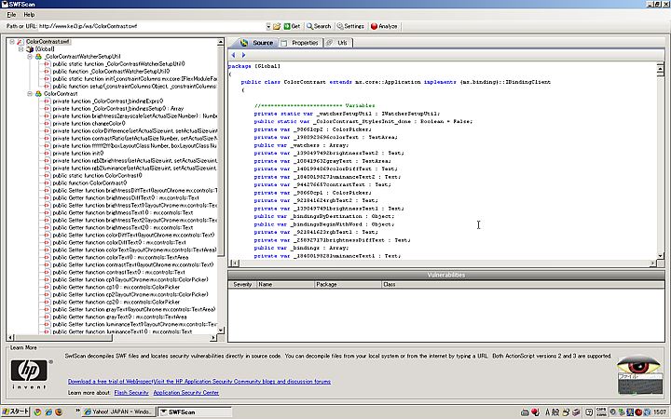Viewport: 671px width, 419px height.
Task: Open the Settings toolbar button
Action: [x=351, y=26]
